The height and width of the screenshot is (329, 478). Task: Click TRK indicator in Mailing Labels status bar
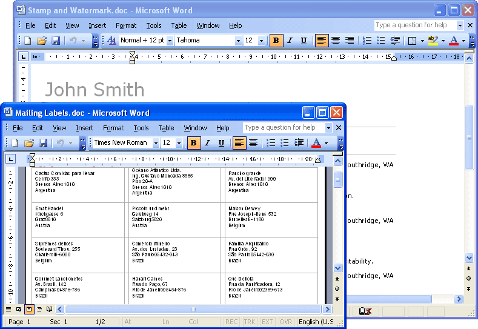click(250, 322)
